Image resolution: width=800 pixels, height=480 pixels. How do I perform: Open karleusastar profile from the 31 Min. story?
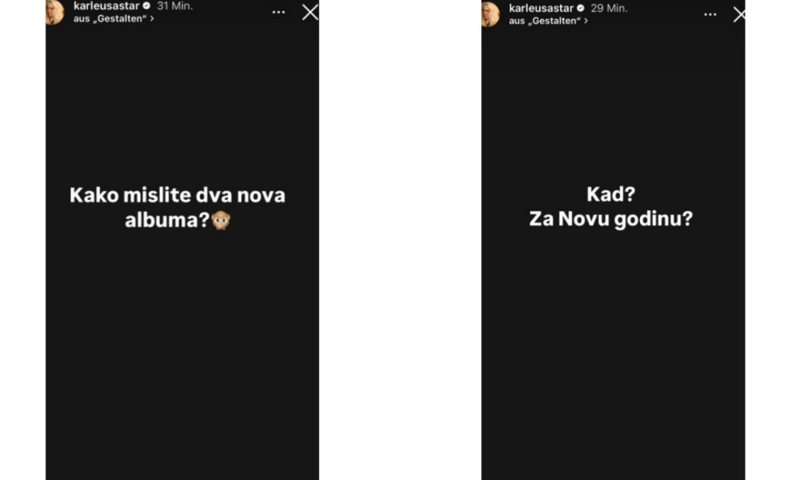(106, 6)
